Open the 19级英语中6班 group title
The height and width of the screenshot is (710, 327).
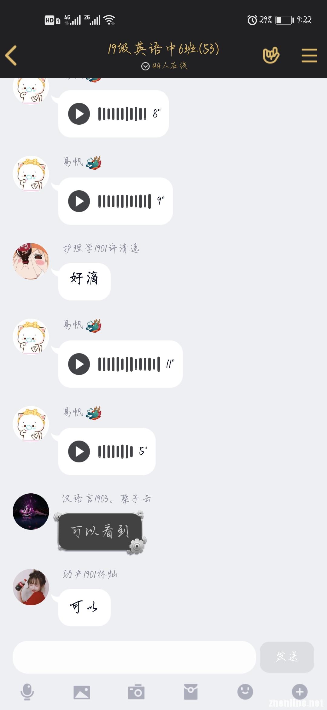tap(163, 49)
